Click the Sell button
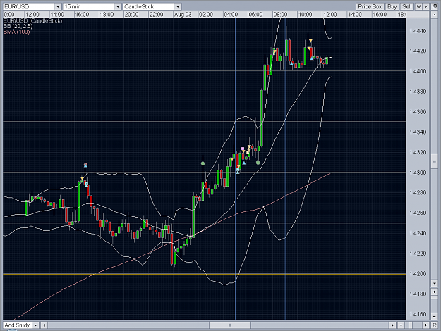Viewport: 441px width, 331px height. (406, 6)
